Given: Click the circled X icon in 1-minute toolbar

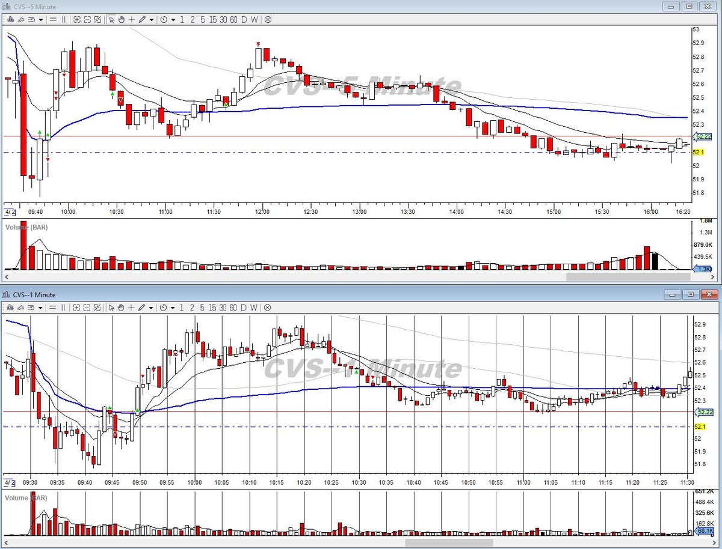Looking at the screenshot, I should pyautogui.click(x=267, y=307).
